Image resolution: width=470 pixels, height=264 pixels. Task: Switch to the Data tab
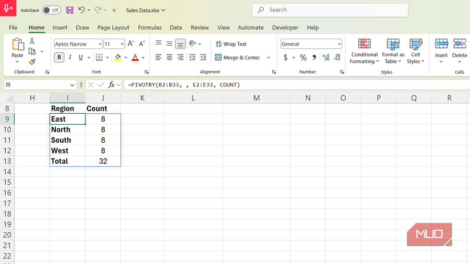pyautogui.click(x=175, y=27)
